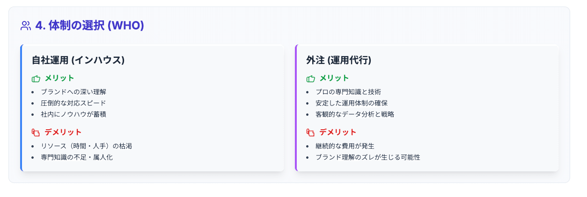This screenshot has width=587, height=197.
Task: Click the thumbs-up icon in the 自社運用 card
Action: coord(36,78)
